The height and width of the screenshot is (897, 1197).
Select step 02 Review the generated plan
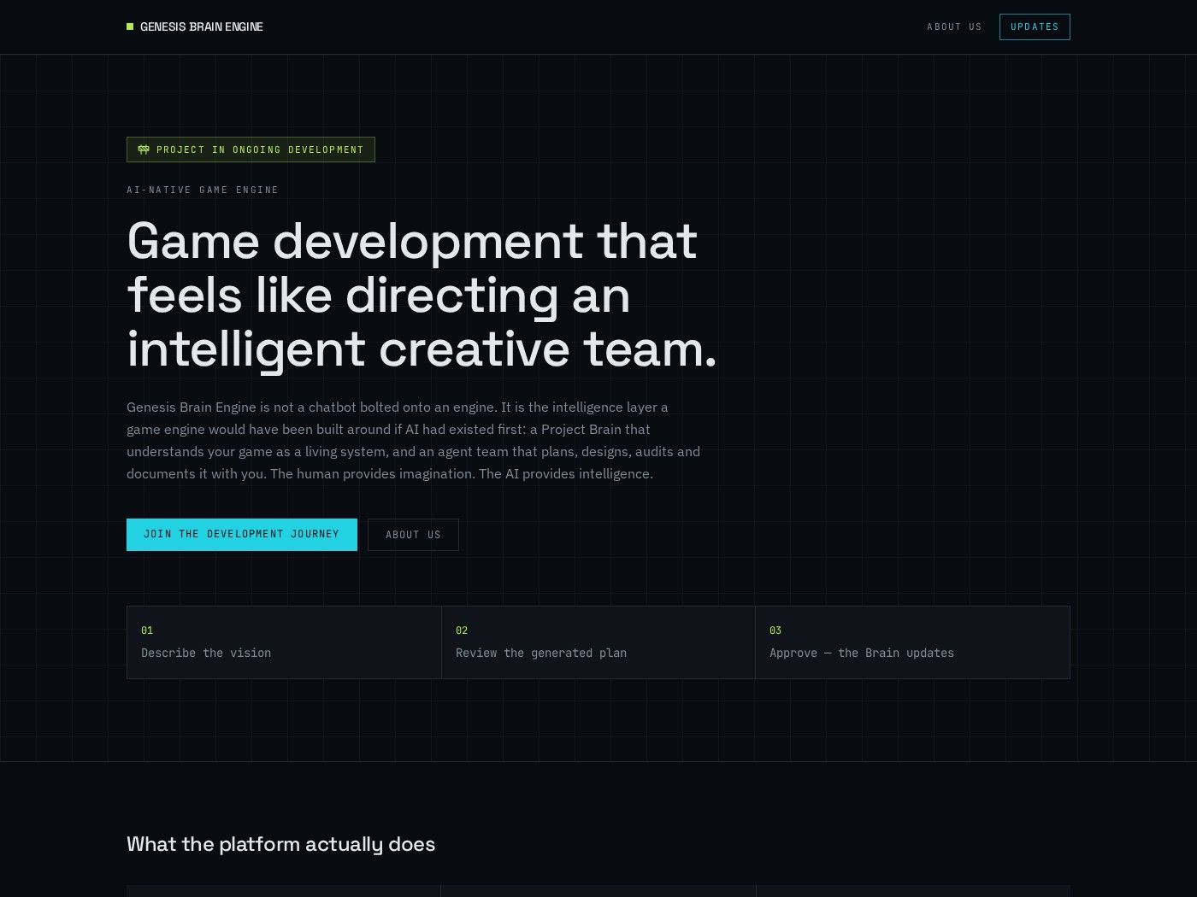[x=598, y=642]
